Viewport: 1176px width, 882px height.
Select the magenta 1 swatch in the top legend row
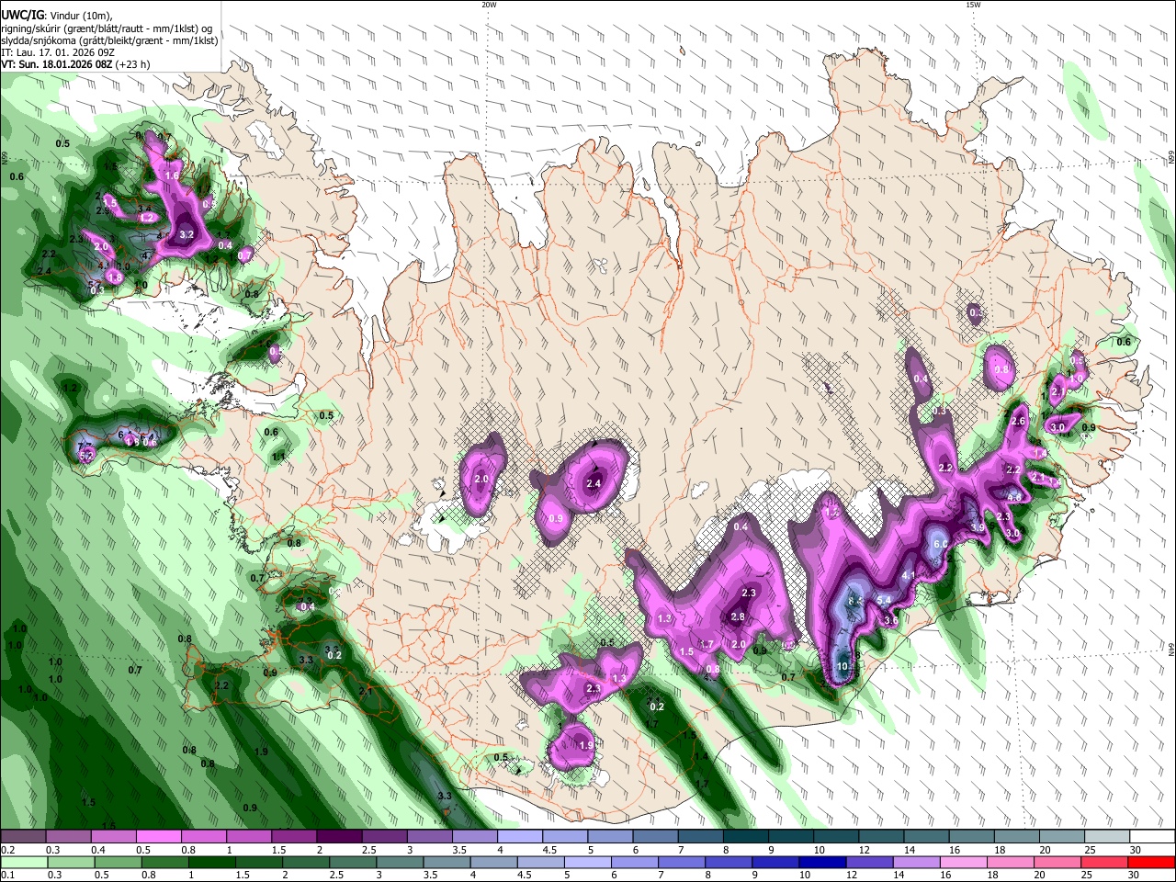pyautogui.click(x=248, y=837)
